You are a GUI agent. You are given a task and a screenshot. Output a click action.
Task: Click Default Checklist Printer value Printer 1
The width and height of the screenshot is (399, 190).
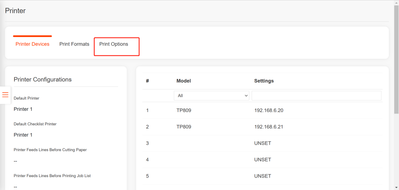(x=23, y=135)
